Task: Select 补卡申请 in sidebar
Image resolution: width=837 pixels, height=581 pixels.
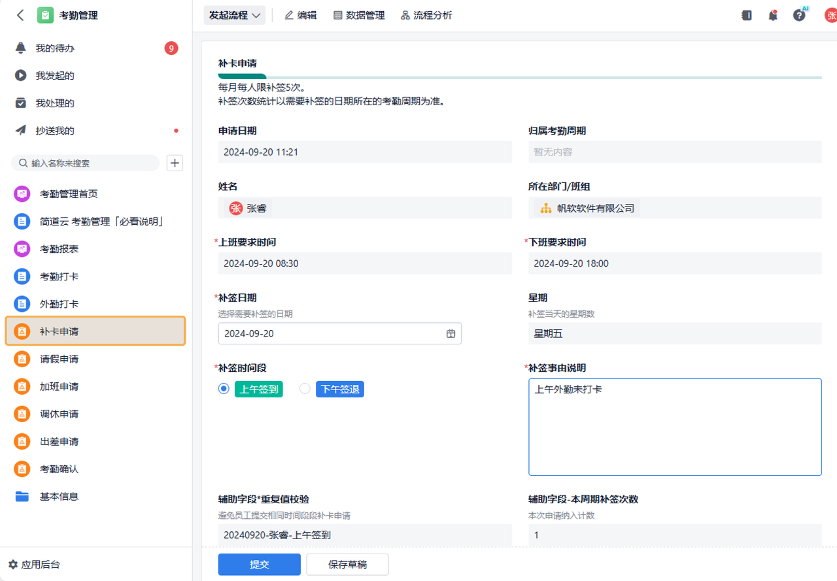Action: click(x=95, y=331)
